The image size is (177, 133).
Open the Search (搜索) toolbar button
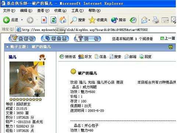click(78, 20)
